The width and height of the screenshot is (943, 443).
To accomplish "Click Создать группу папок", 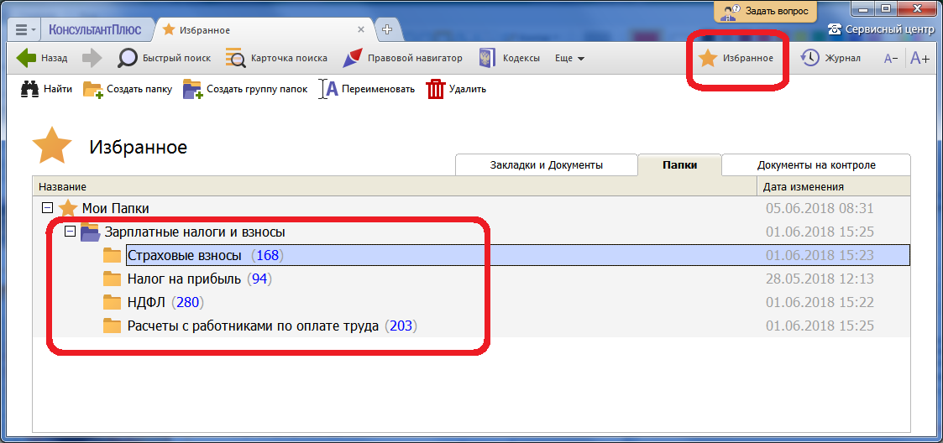I will click(x=245, y=89).
